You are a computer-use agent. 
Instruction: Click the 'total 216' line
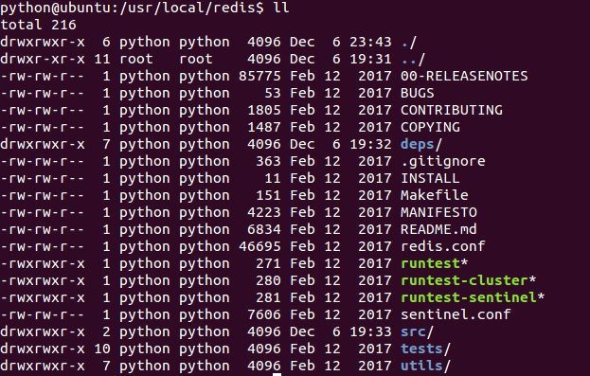(x=38, y=25)
